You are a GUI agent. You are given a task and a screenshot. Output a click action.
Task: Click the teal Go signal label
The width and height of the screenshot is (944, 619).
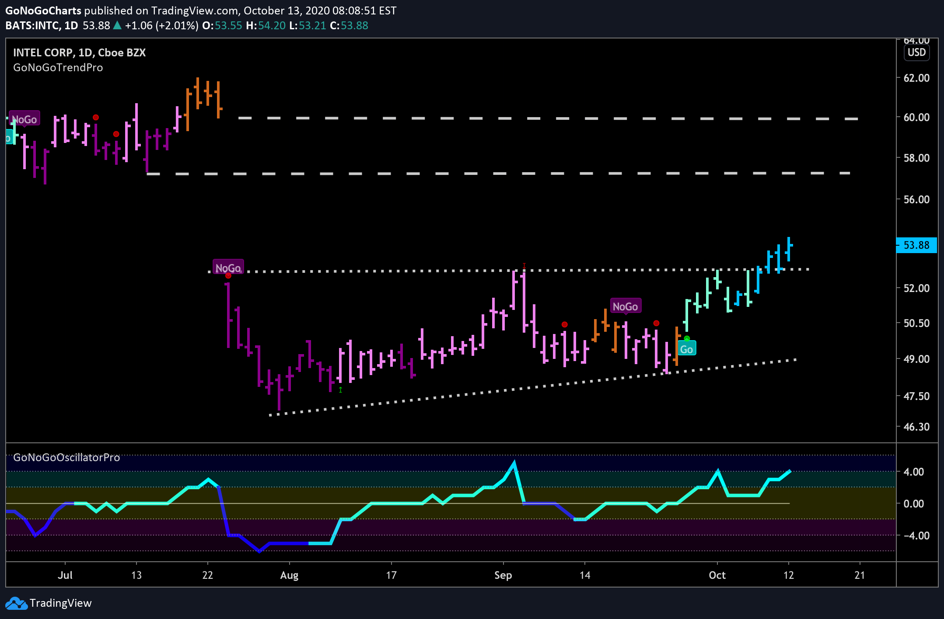[x=686, y=349]
